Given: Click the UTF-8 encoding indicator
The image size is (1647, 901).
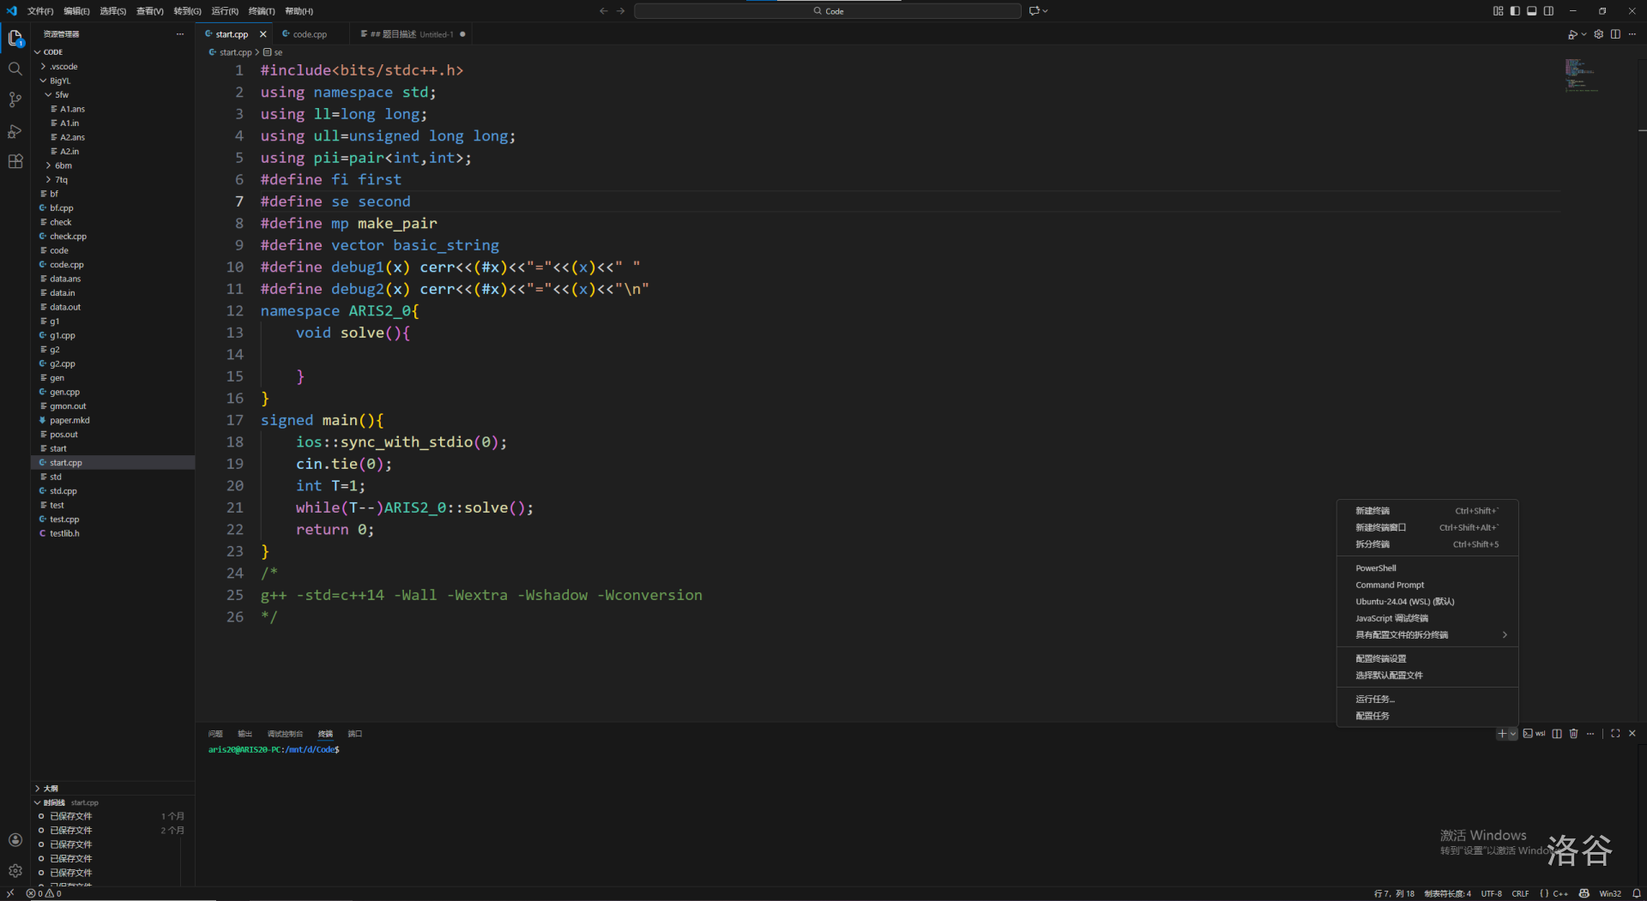Looking at the screenshot, I should tap(1491, 893).
